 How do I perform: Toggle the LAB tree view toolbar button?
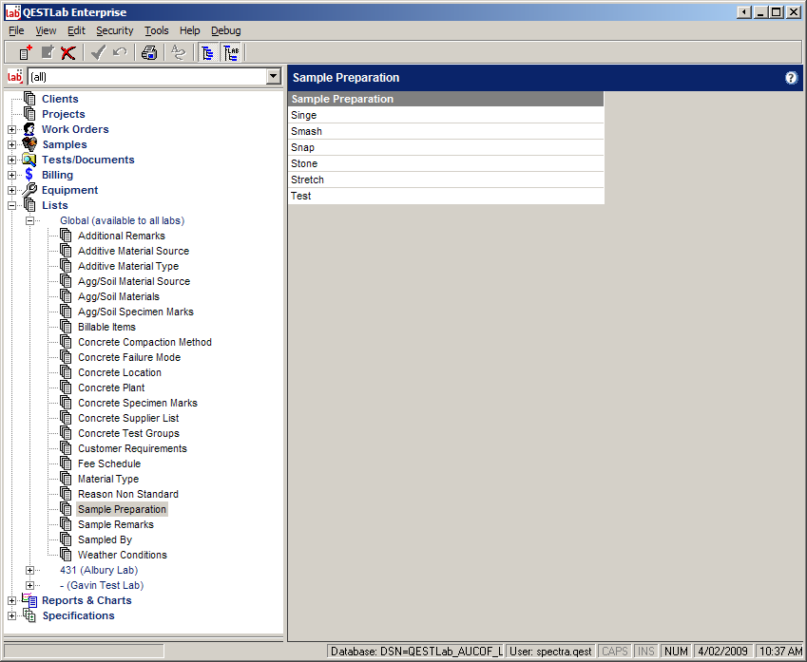point(231,52)
